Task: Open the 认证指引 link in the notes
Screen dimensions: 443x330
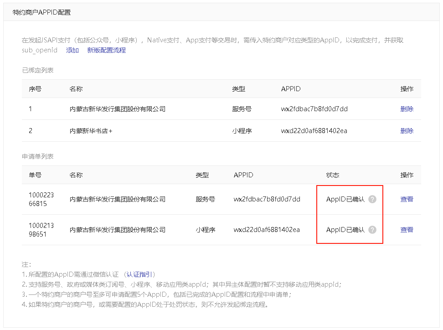Action: point(139,274)
